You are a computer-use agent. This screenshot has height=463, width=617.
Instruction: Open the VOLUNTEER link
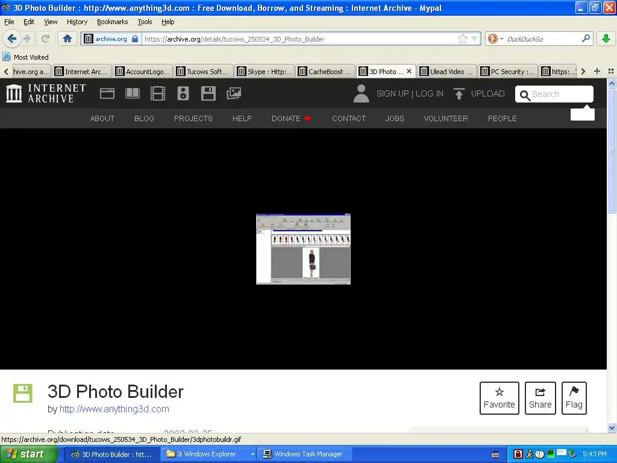(446, 119)
